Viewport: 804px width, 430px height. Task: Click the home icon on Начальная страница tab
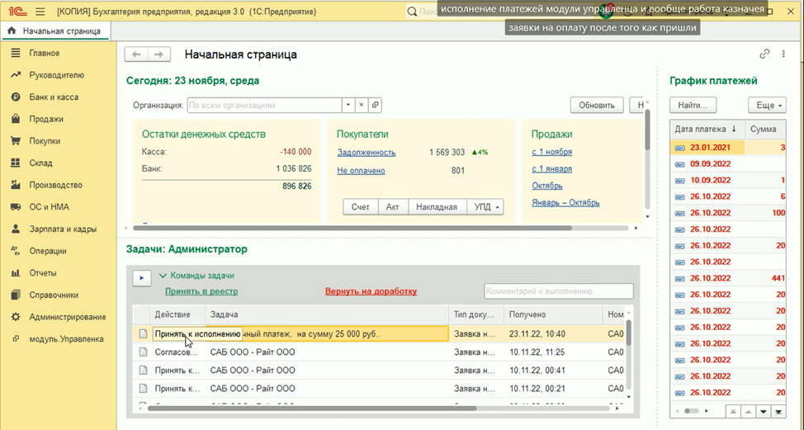pyautogui.click(x=12, y=31)
